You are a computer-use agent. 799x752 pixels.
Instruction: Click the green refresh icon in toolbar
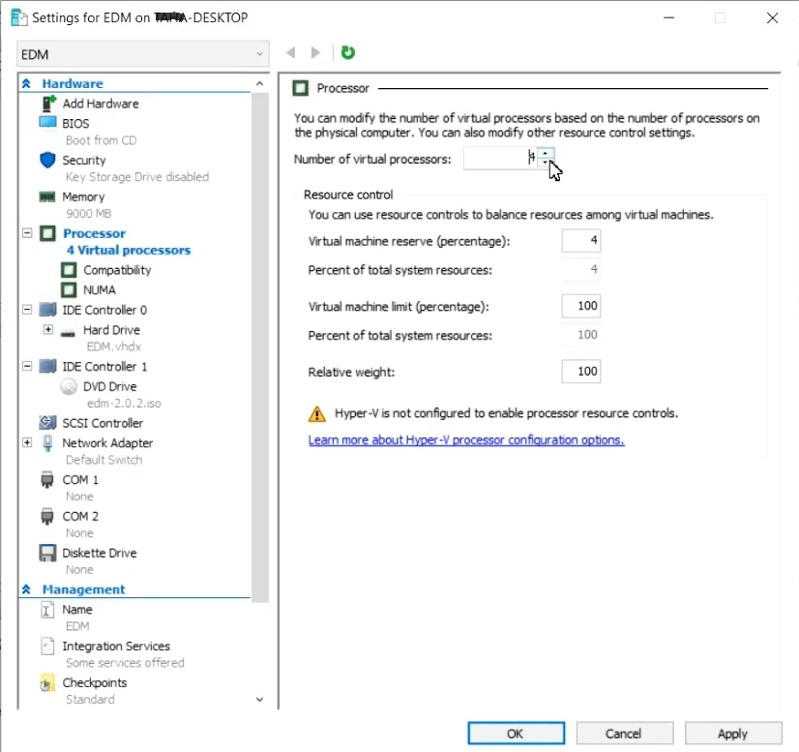(348, 53)
